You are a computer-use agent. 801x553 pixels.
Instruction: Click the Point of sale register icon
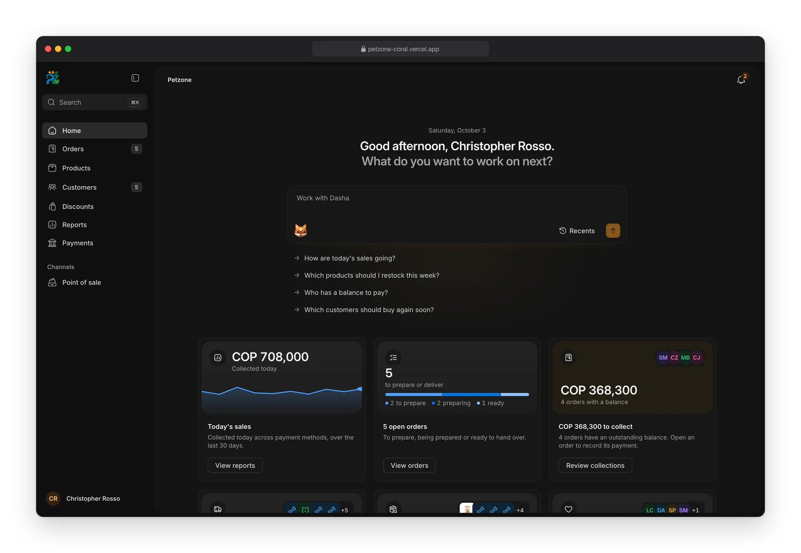click(52, 283)
